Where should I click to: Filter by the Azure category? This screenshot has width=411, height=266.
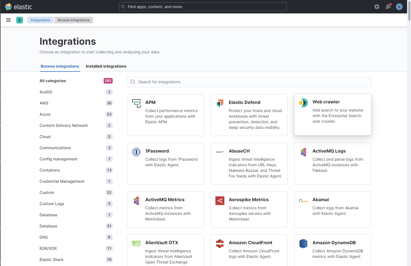pyautogui.click(x=76, y=114)
